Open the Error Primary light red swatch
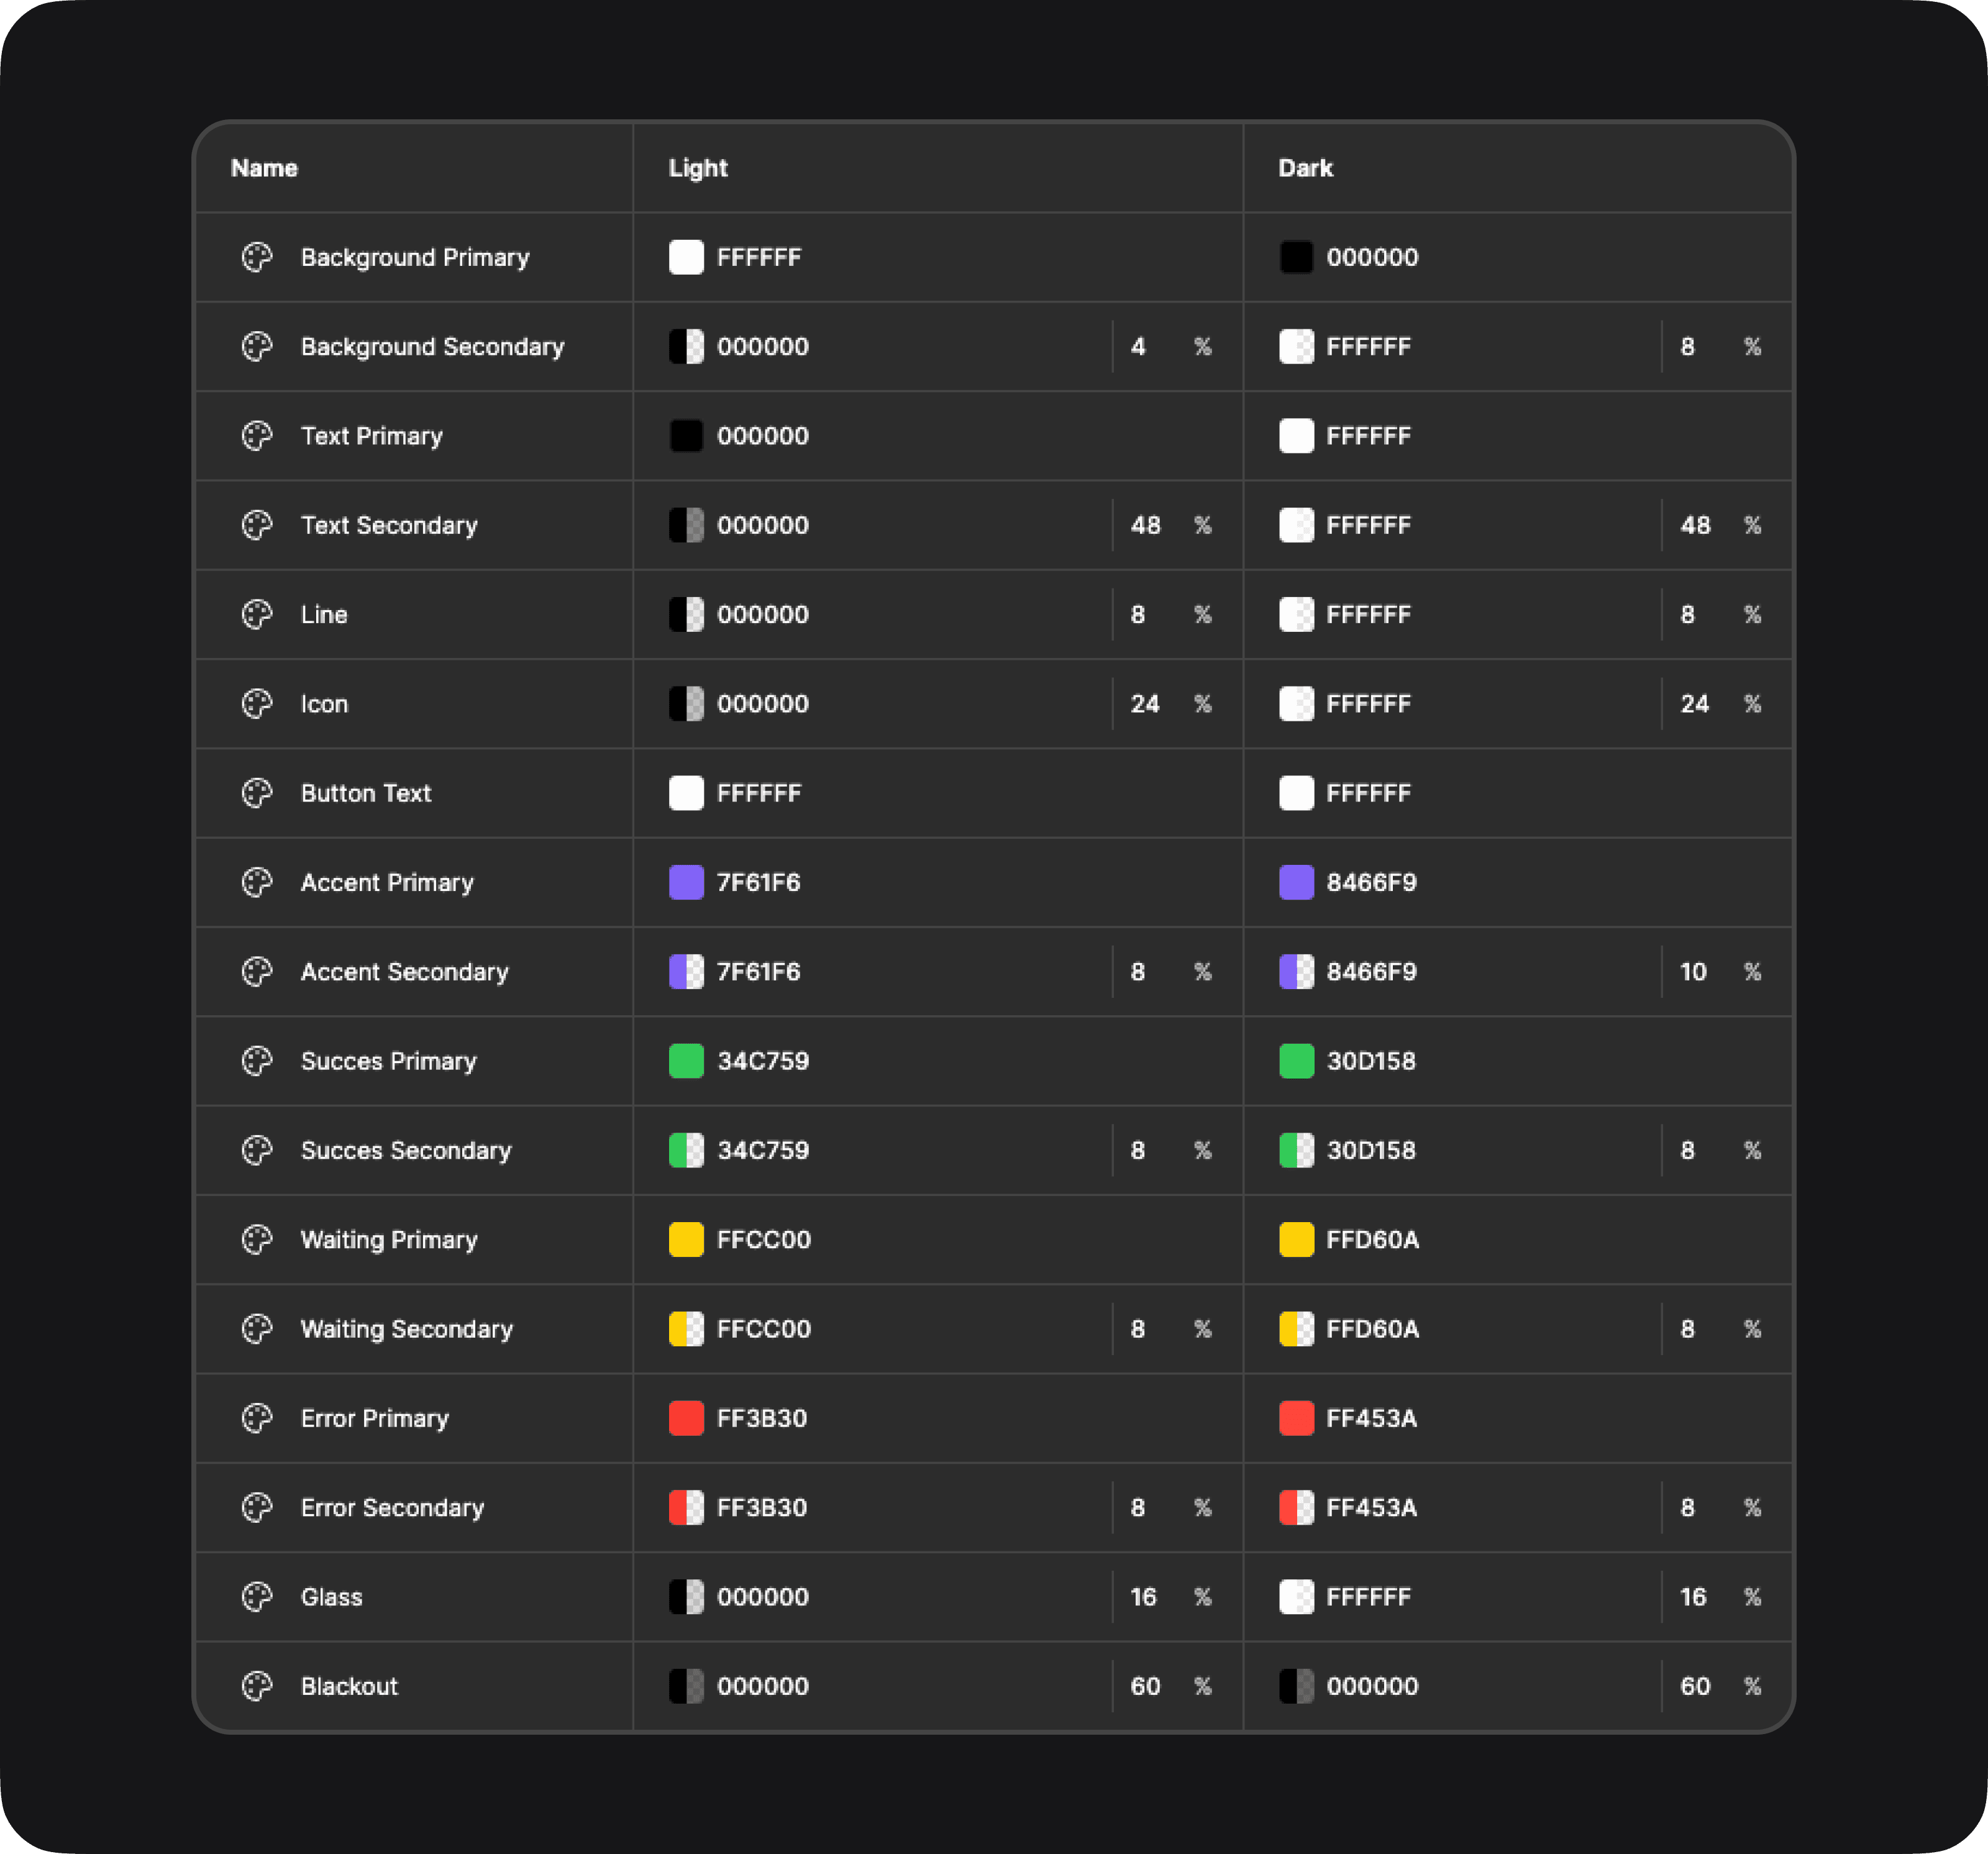 (x=686, y=1418)
